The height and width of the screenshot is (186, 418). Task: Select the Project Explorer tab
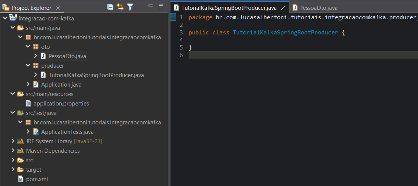(x=31, y=8)
